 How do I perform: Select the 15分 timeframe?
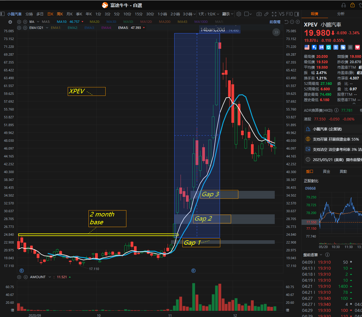point(139,14)
